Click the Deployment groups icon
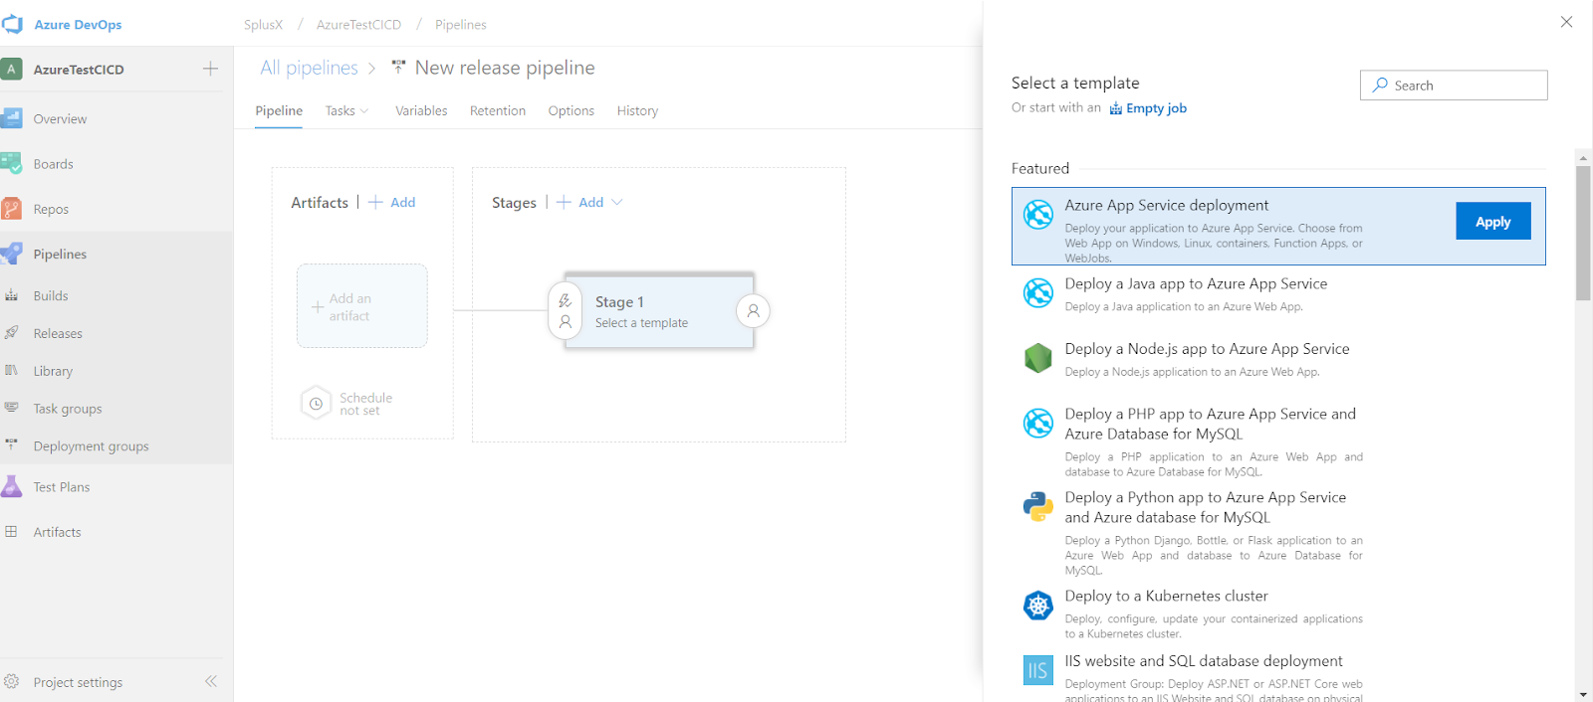 [x=12, y=444]
